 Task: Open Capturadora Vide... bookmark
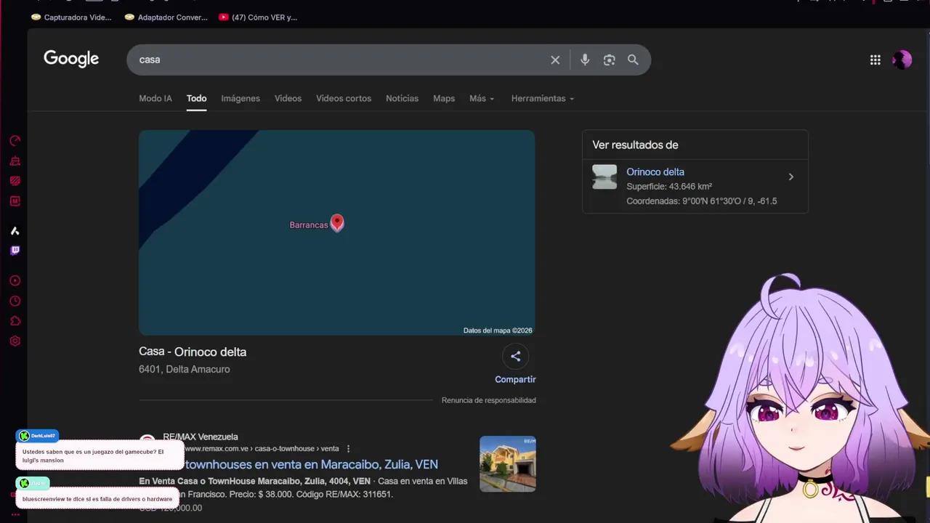(71, 17)
